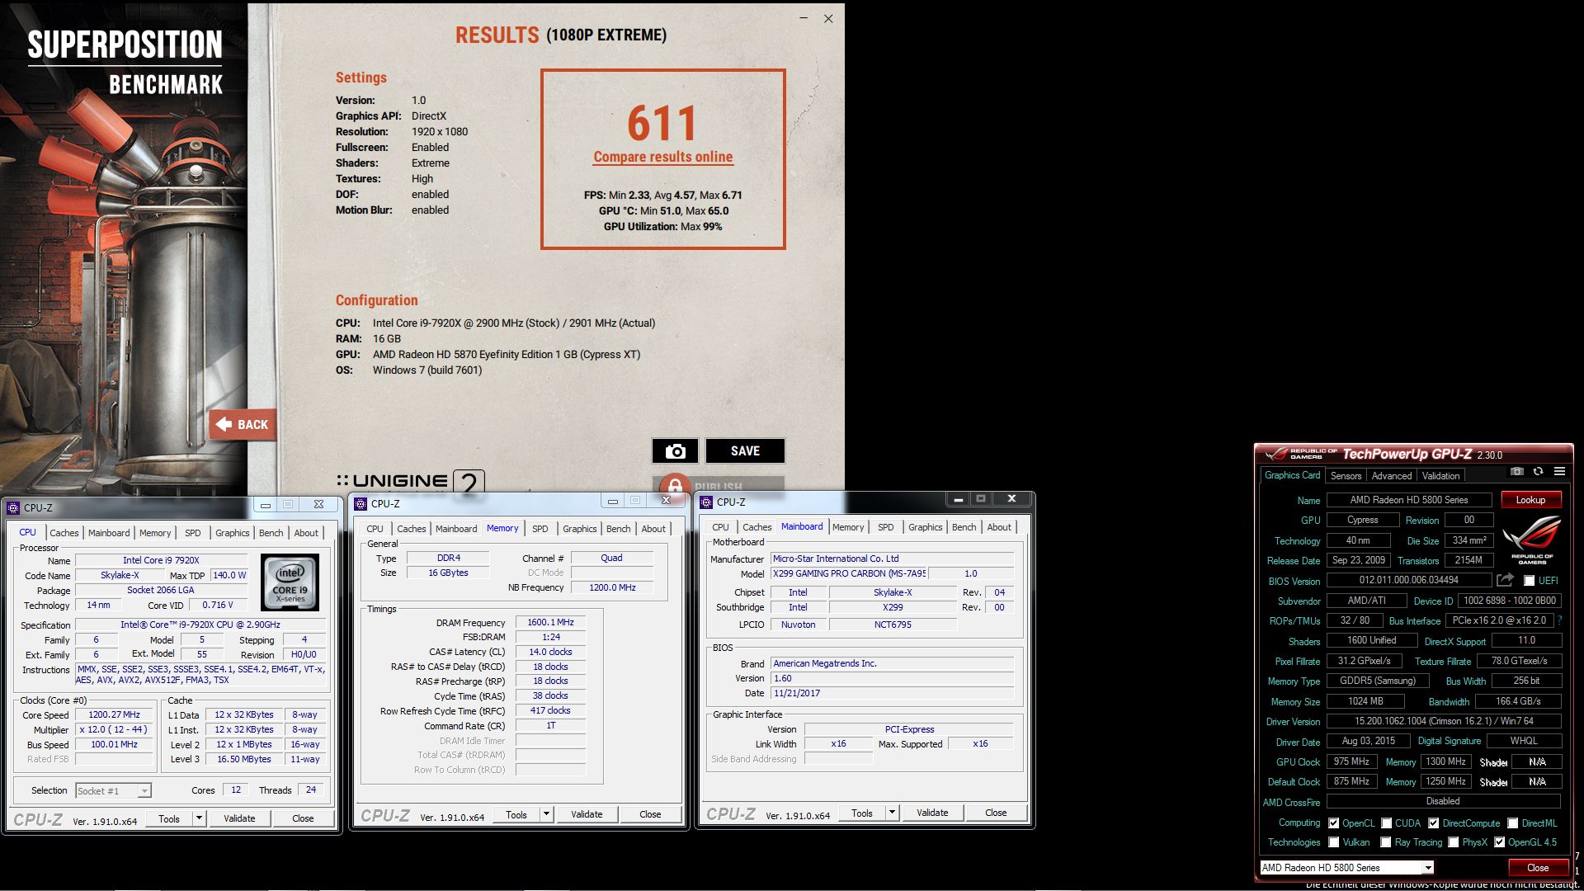Screen dimensions: 1584x891
Task: Open SPD tab in CPU-Z Memory window
Action: click(x=540, y=529)
